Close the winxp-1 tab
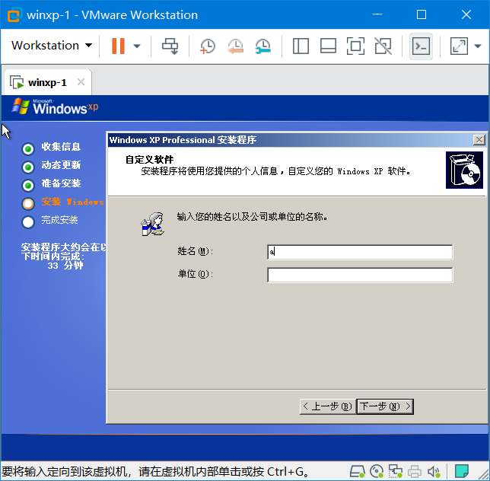The height and width of the screenshot is (481, 490). click(x=81, y=82)
